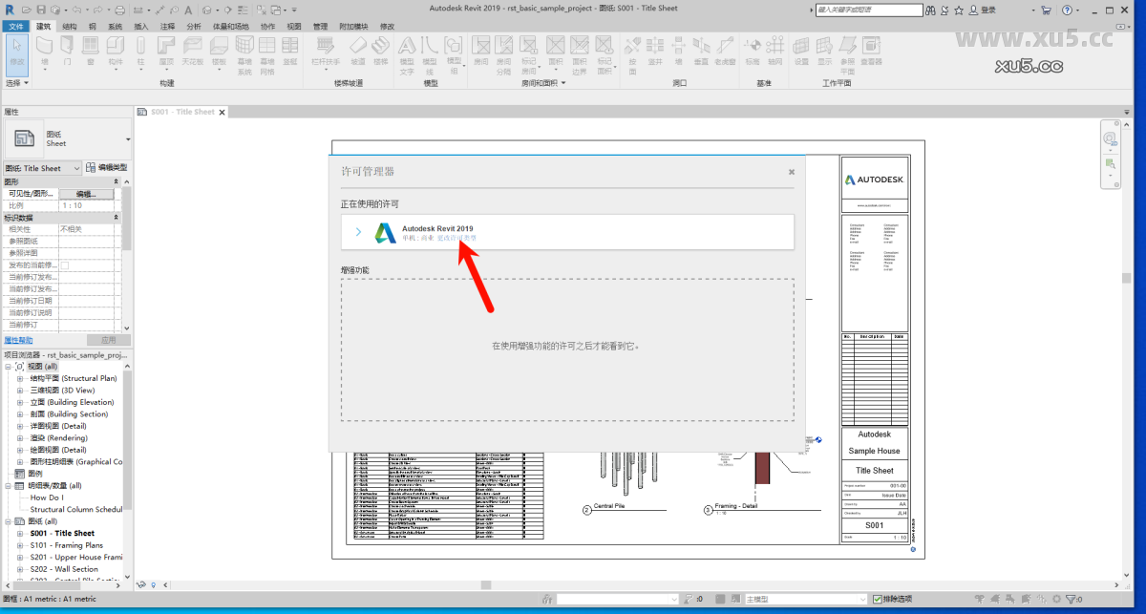The height and width of the screenshot is (614, 1146).
Task: Select the S101 - Framing Plans sheet in browser
Action: click(x=66, y=545)
